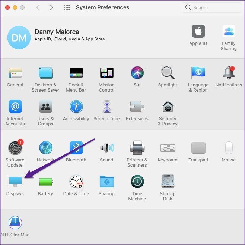
Task: Close the System Preferences window
Action: coord(7,7)
